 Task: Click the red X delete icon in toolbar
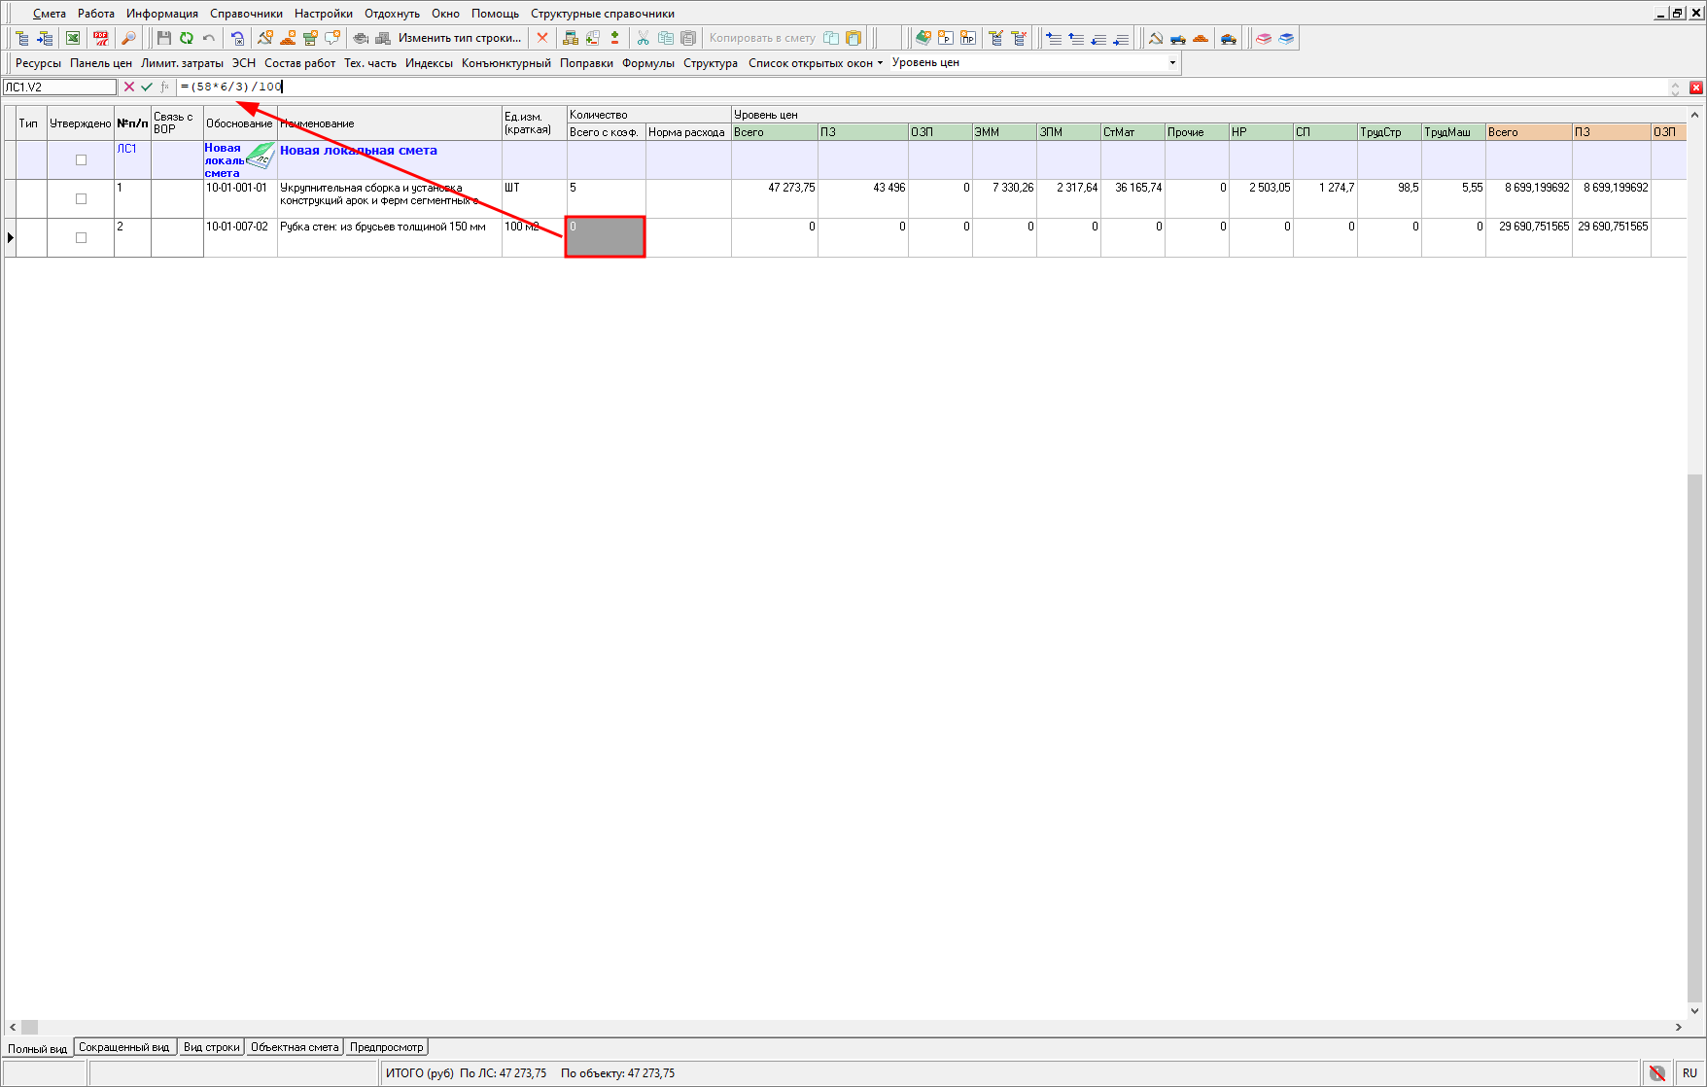point(542,38)
